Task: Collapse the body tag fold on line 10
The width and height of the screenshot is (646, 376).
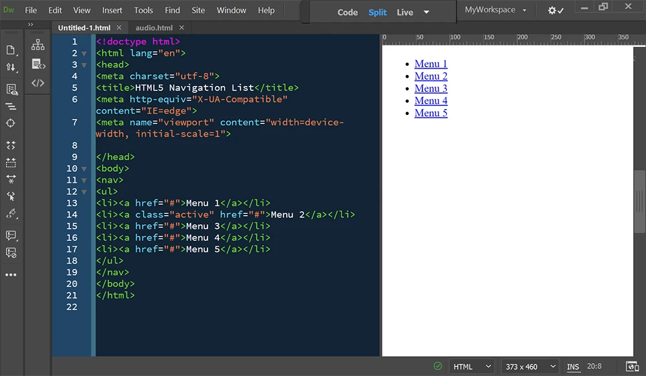Action: click(84, 169)
